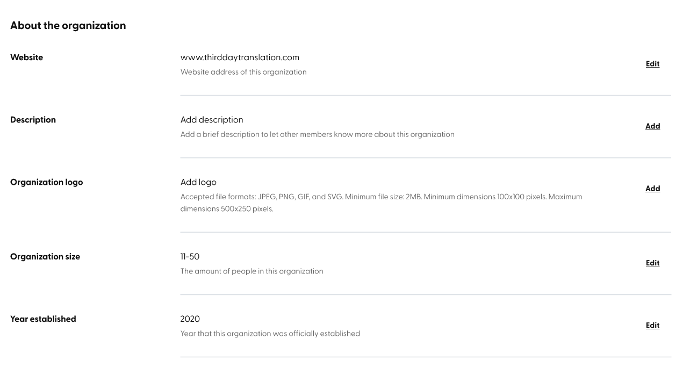Click the 'About the organization' heading
Viewport: 683px width, 368px height.
pos(68,25)
